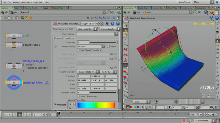Open the qLib::weighte asset name dropdown
This screenshot has width=220, height=123.
point(87,29)
